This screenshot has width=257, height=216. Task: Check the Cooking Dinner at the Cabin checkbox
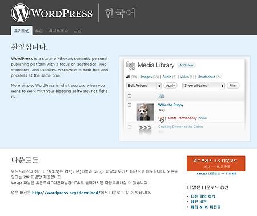(130, 127)
